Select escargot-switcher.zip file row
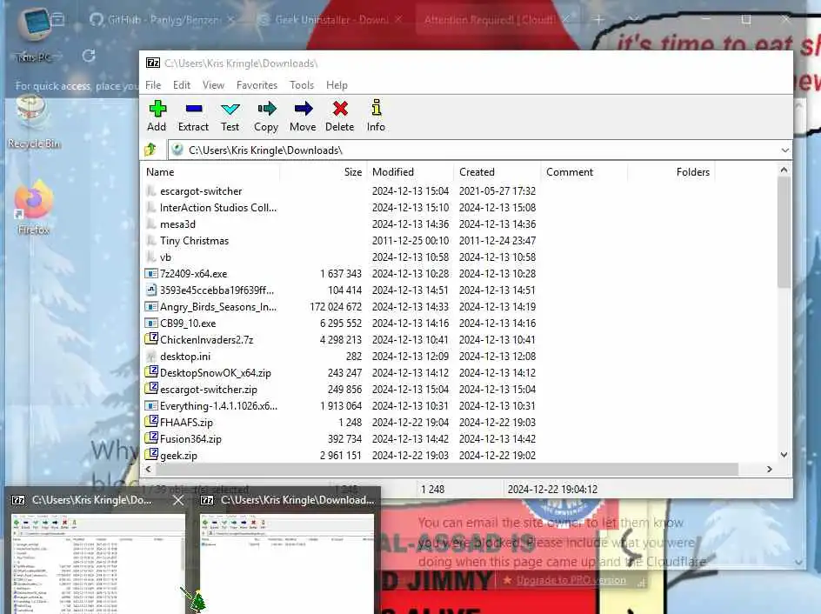This screenshot has width=821, height=614. coord(340,389)
